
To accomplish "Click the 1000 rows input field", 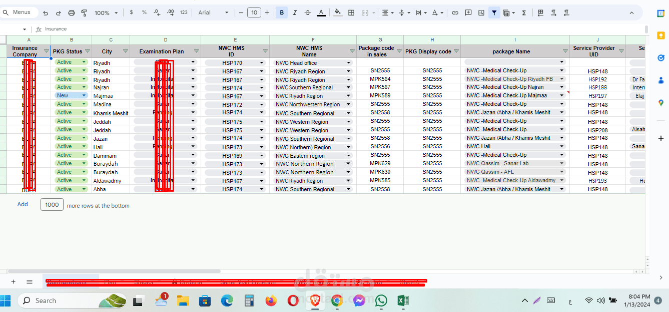I will coord(52,205).
